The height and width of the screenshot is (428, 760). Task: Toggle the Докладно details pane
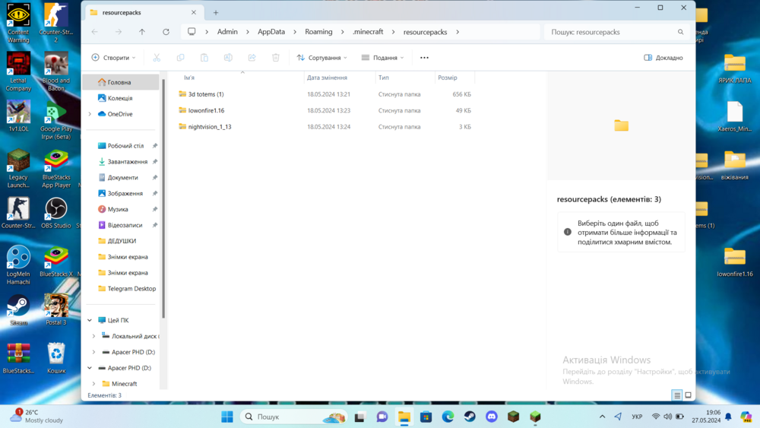coord(663,58)
